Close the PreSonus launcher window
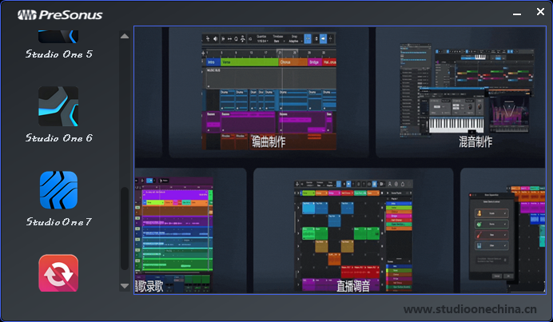The width and height of the screenshot is (553, 322). tap(540, 12)
